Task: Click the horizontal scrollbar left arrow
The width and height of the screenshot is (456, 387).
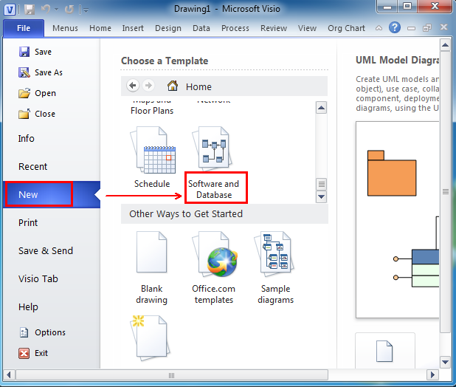Action: pyautogui.click(x=9, y=374)
